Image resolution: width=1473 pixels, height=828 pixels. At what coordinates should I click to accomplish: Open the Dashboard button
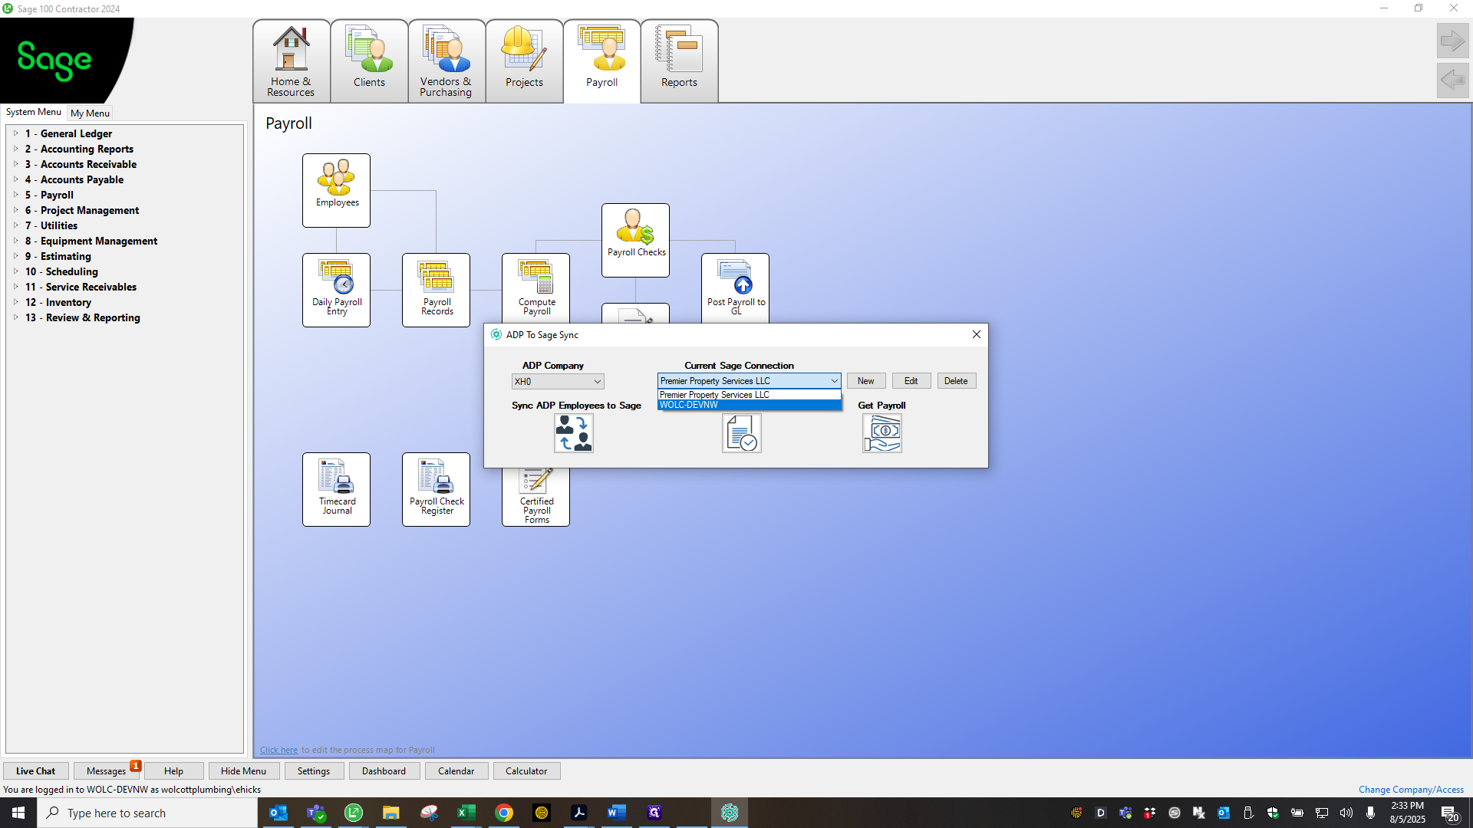click(384, 771)
